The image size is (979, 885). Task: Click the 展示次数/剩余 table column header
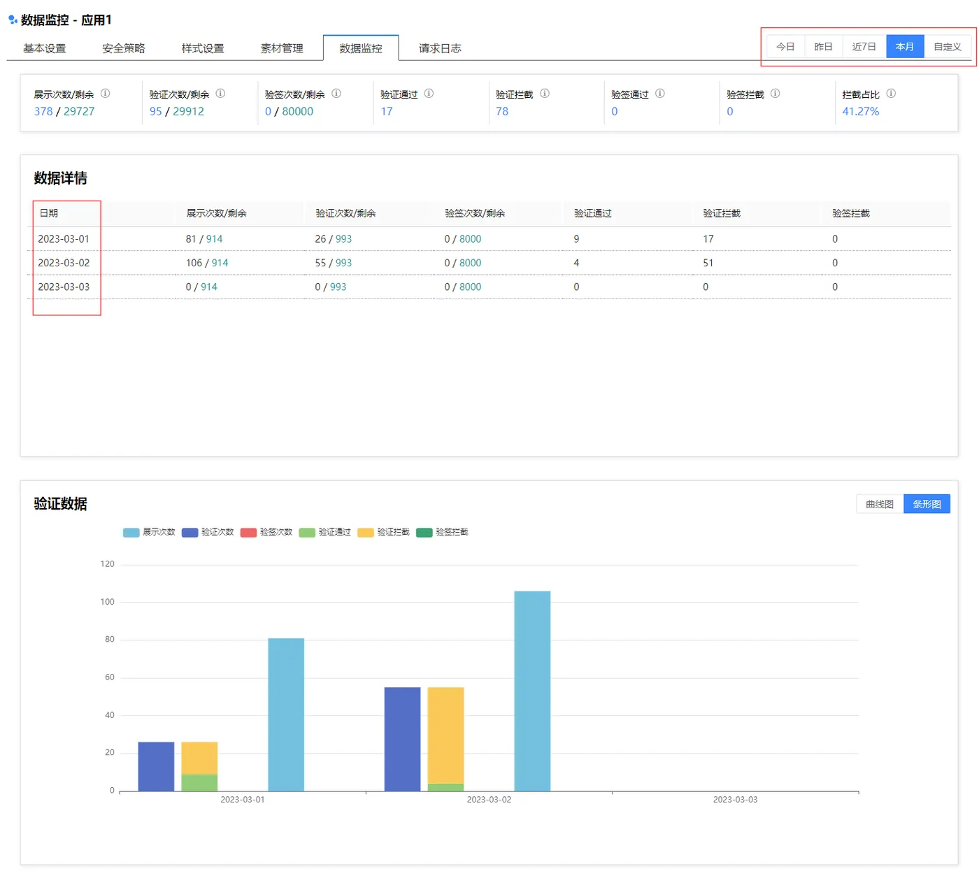click(x=217, y=213)
